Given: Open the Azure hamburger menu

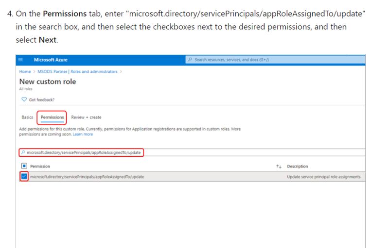Looking at the screenshot, I should click(x=20, y=60).
